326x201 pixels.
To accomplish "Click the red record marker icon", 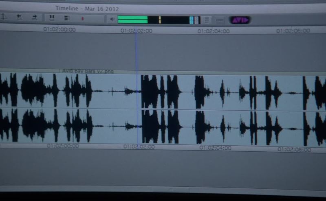I will [x=83, y=18].
